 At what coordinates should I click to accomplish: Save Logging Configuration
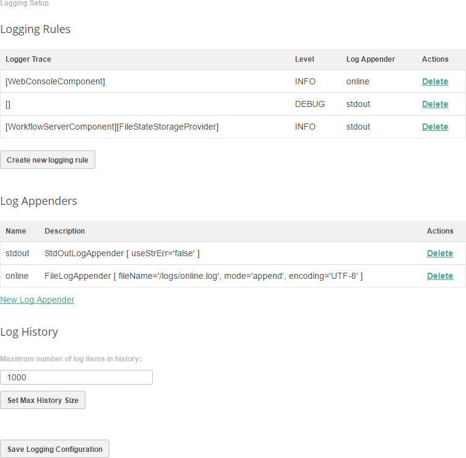click(x=55, y=449)
